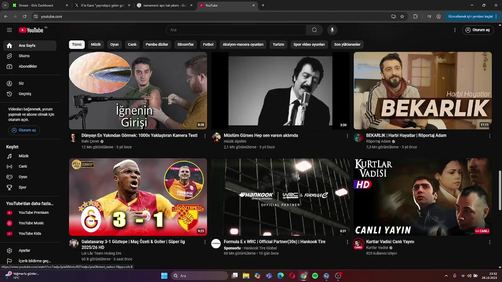
Task: Select the Müzik filter chip
Action: pyautogui.click(x=96, y=45)
